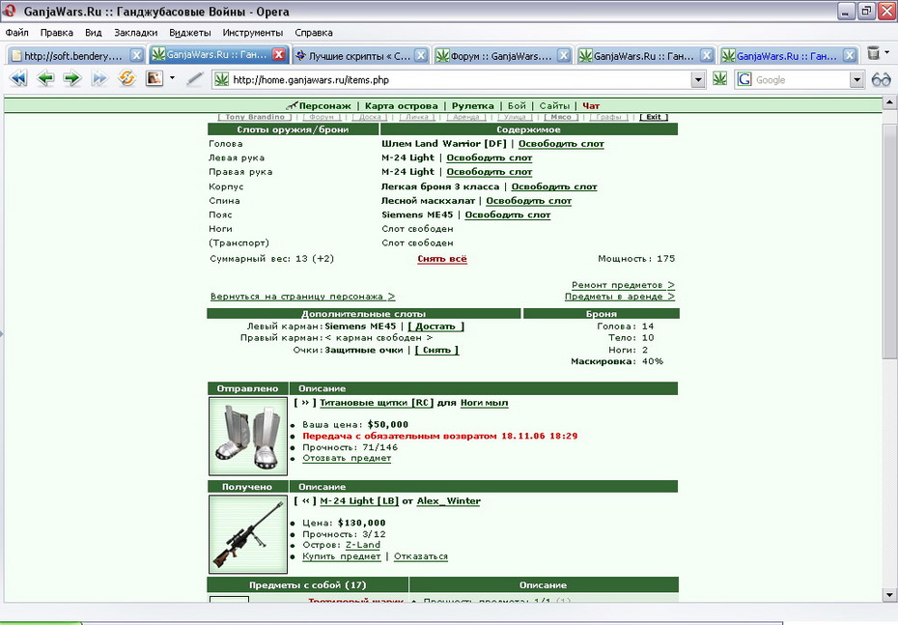Open the Инструменты menu
898x625 pixels.
point(253,33)
